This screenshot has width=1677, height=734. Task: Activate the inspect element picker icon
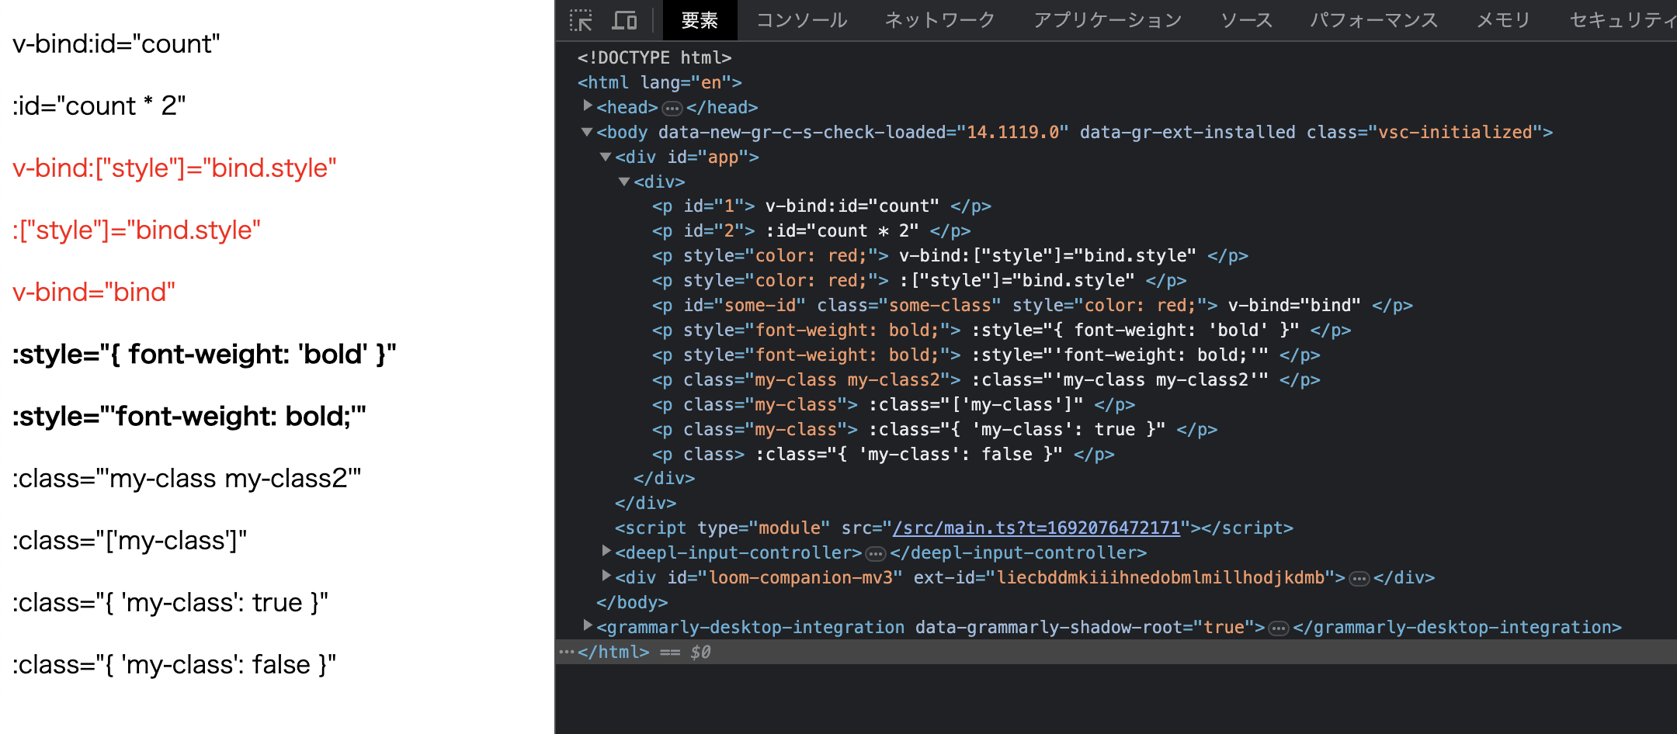click(x=580, y=20)
